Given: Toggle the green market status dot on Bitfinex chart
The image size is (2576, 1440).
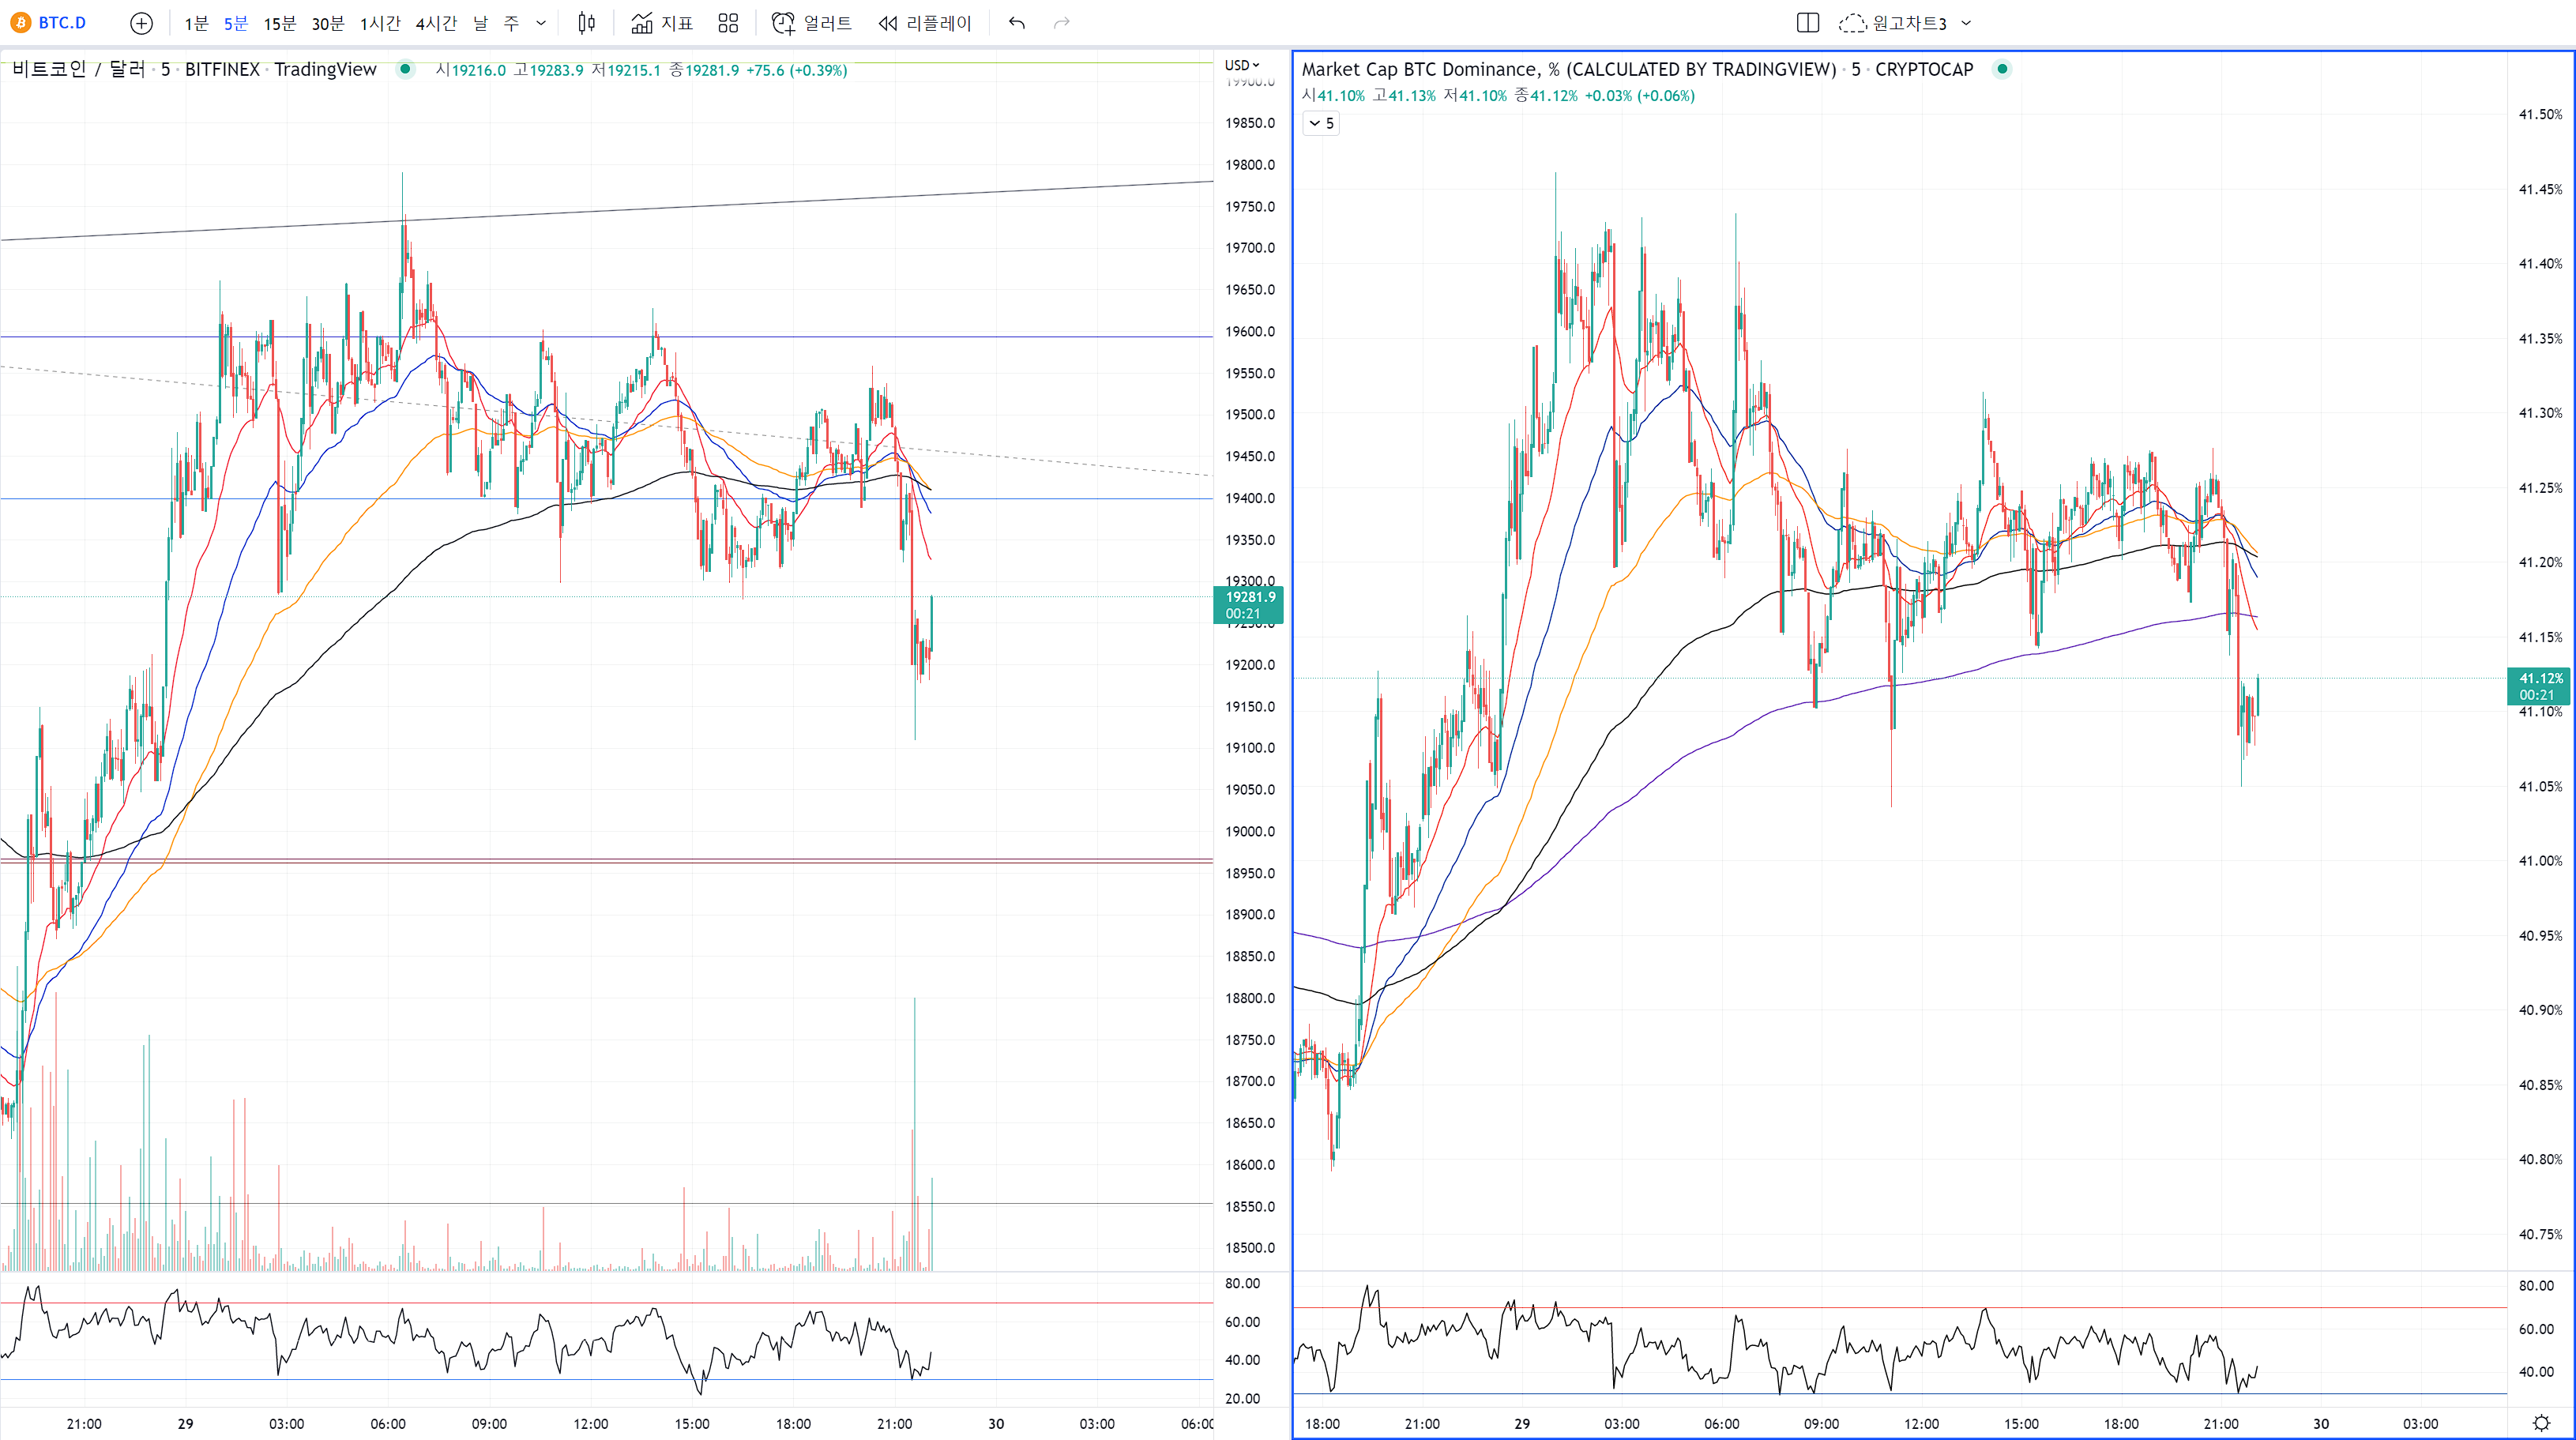Looking at the screenshot, I should click(405, 69).
